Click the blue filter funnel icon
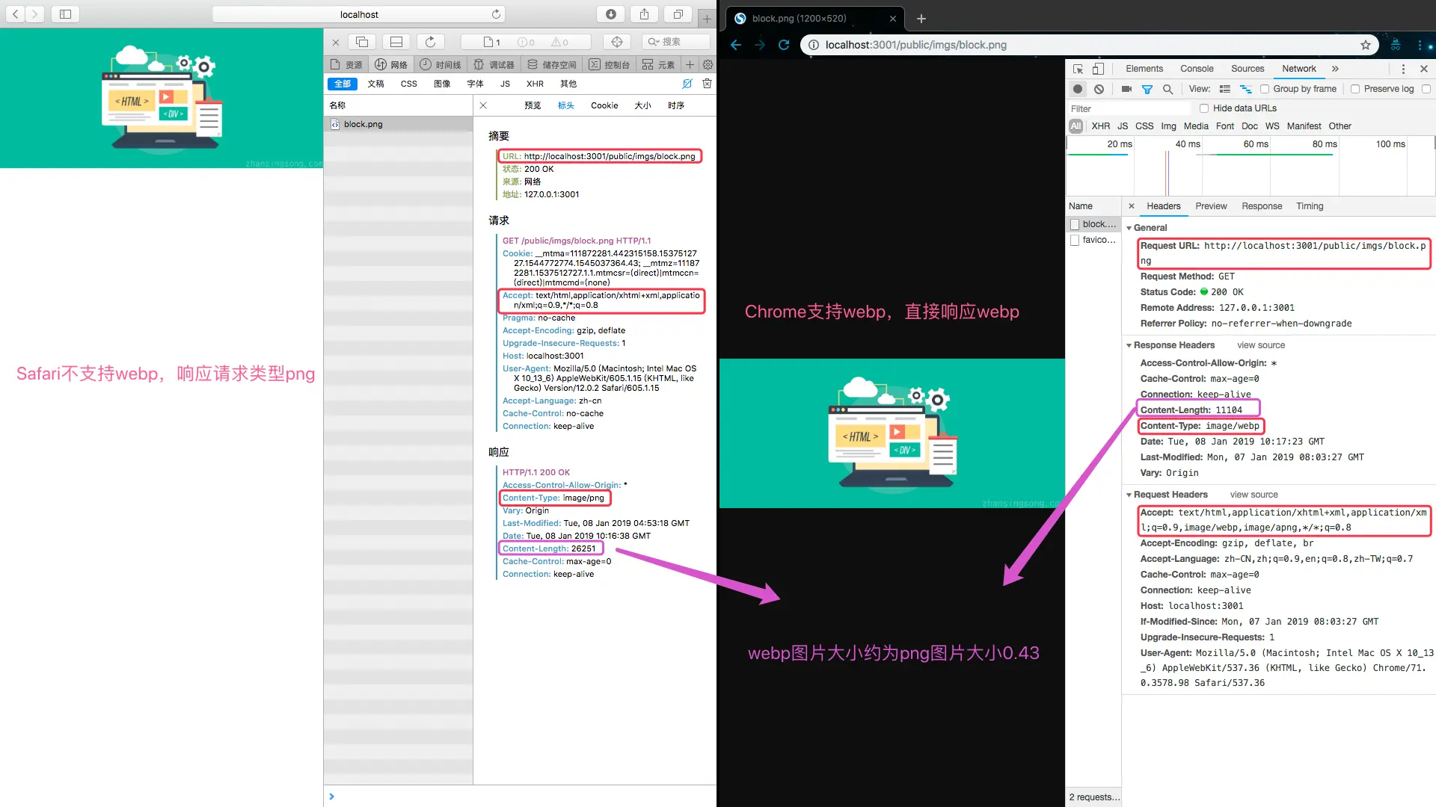The height and width of the screenshot is (807, 1436). click(1147, 89)
